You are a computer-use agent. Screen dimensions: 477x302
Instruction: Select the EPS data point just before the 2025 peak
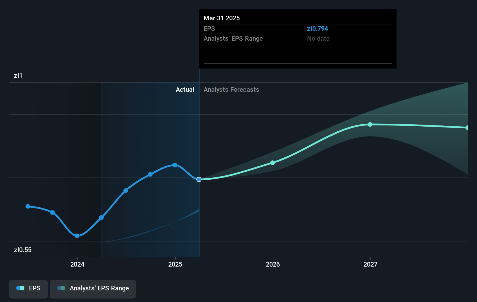click(x=150, y=175)
